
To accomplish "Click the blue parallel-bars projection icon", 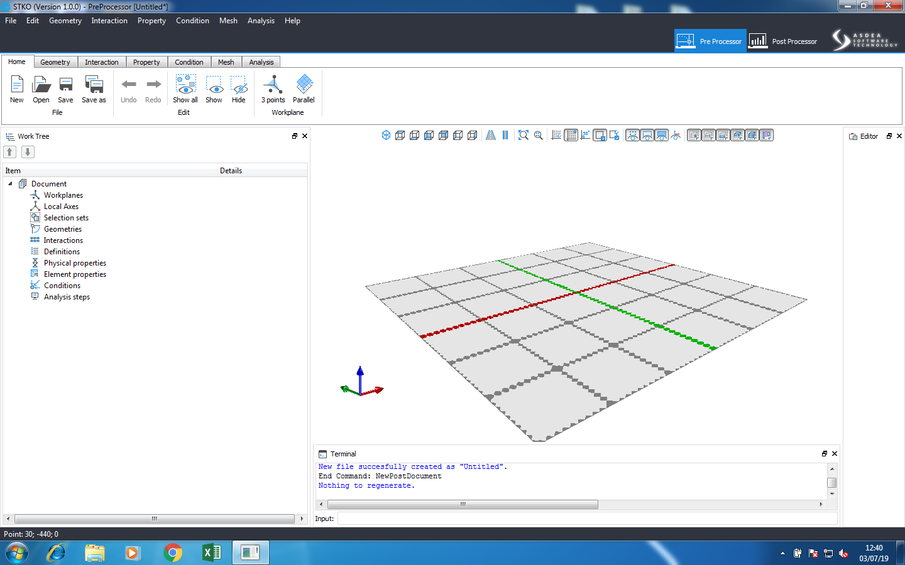I will coord(505,135).
